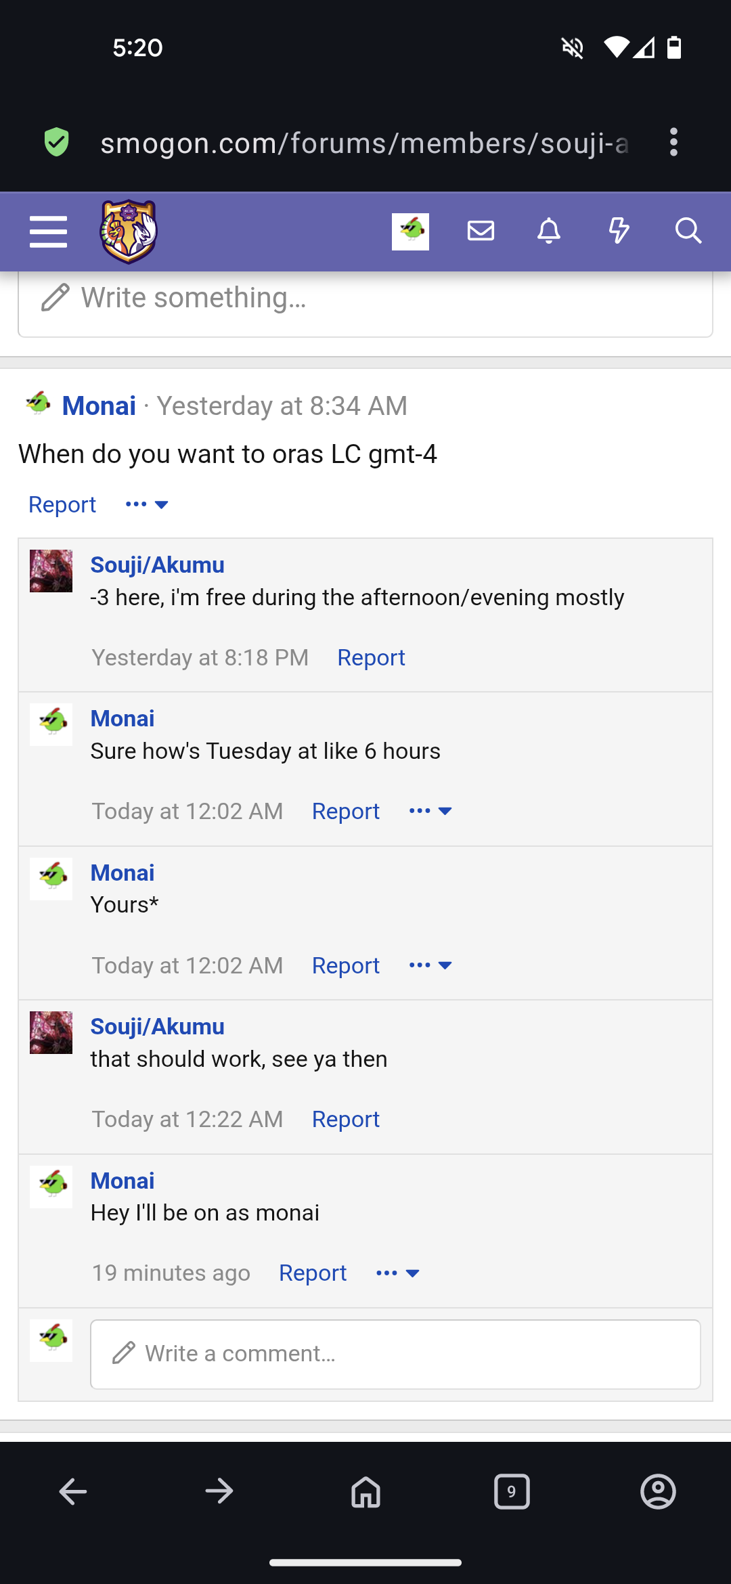Screen dimensions: 731x1584
Task: Open the alerts bell icon
Action: 550,231
